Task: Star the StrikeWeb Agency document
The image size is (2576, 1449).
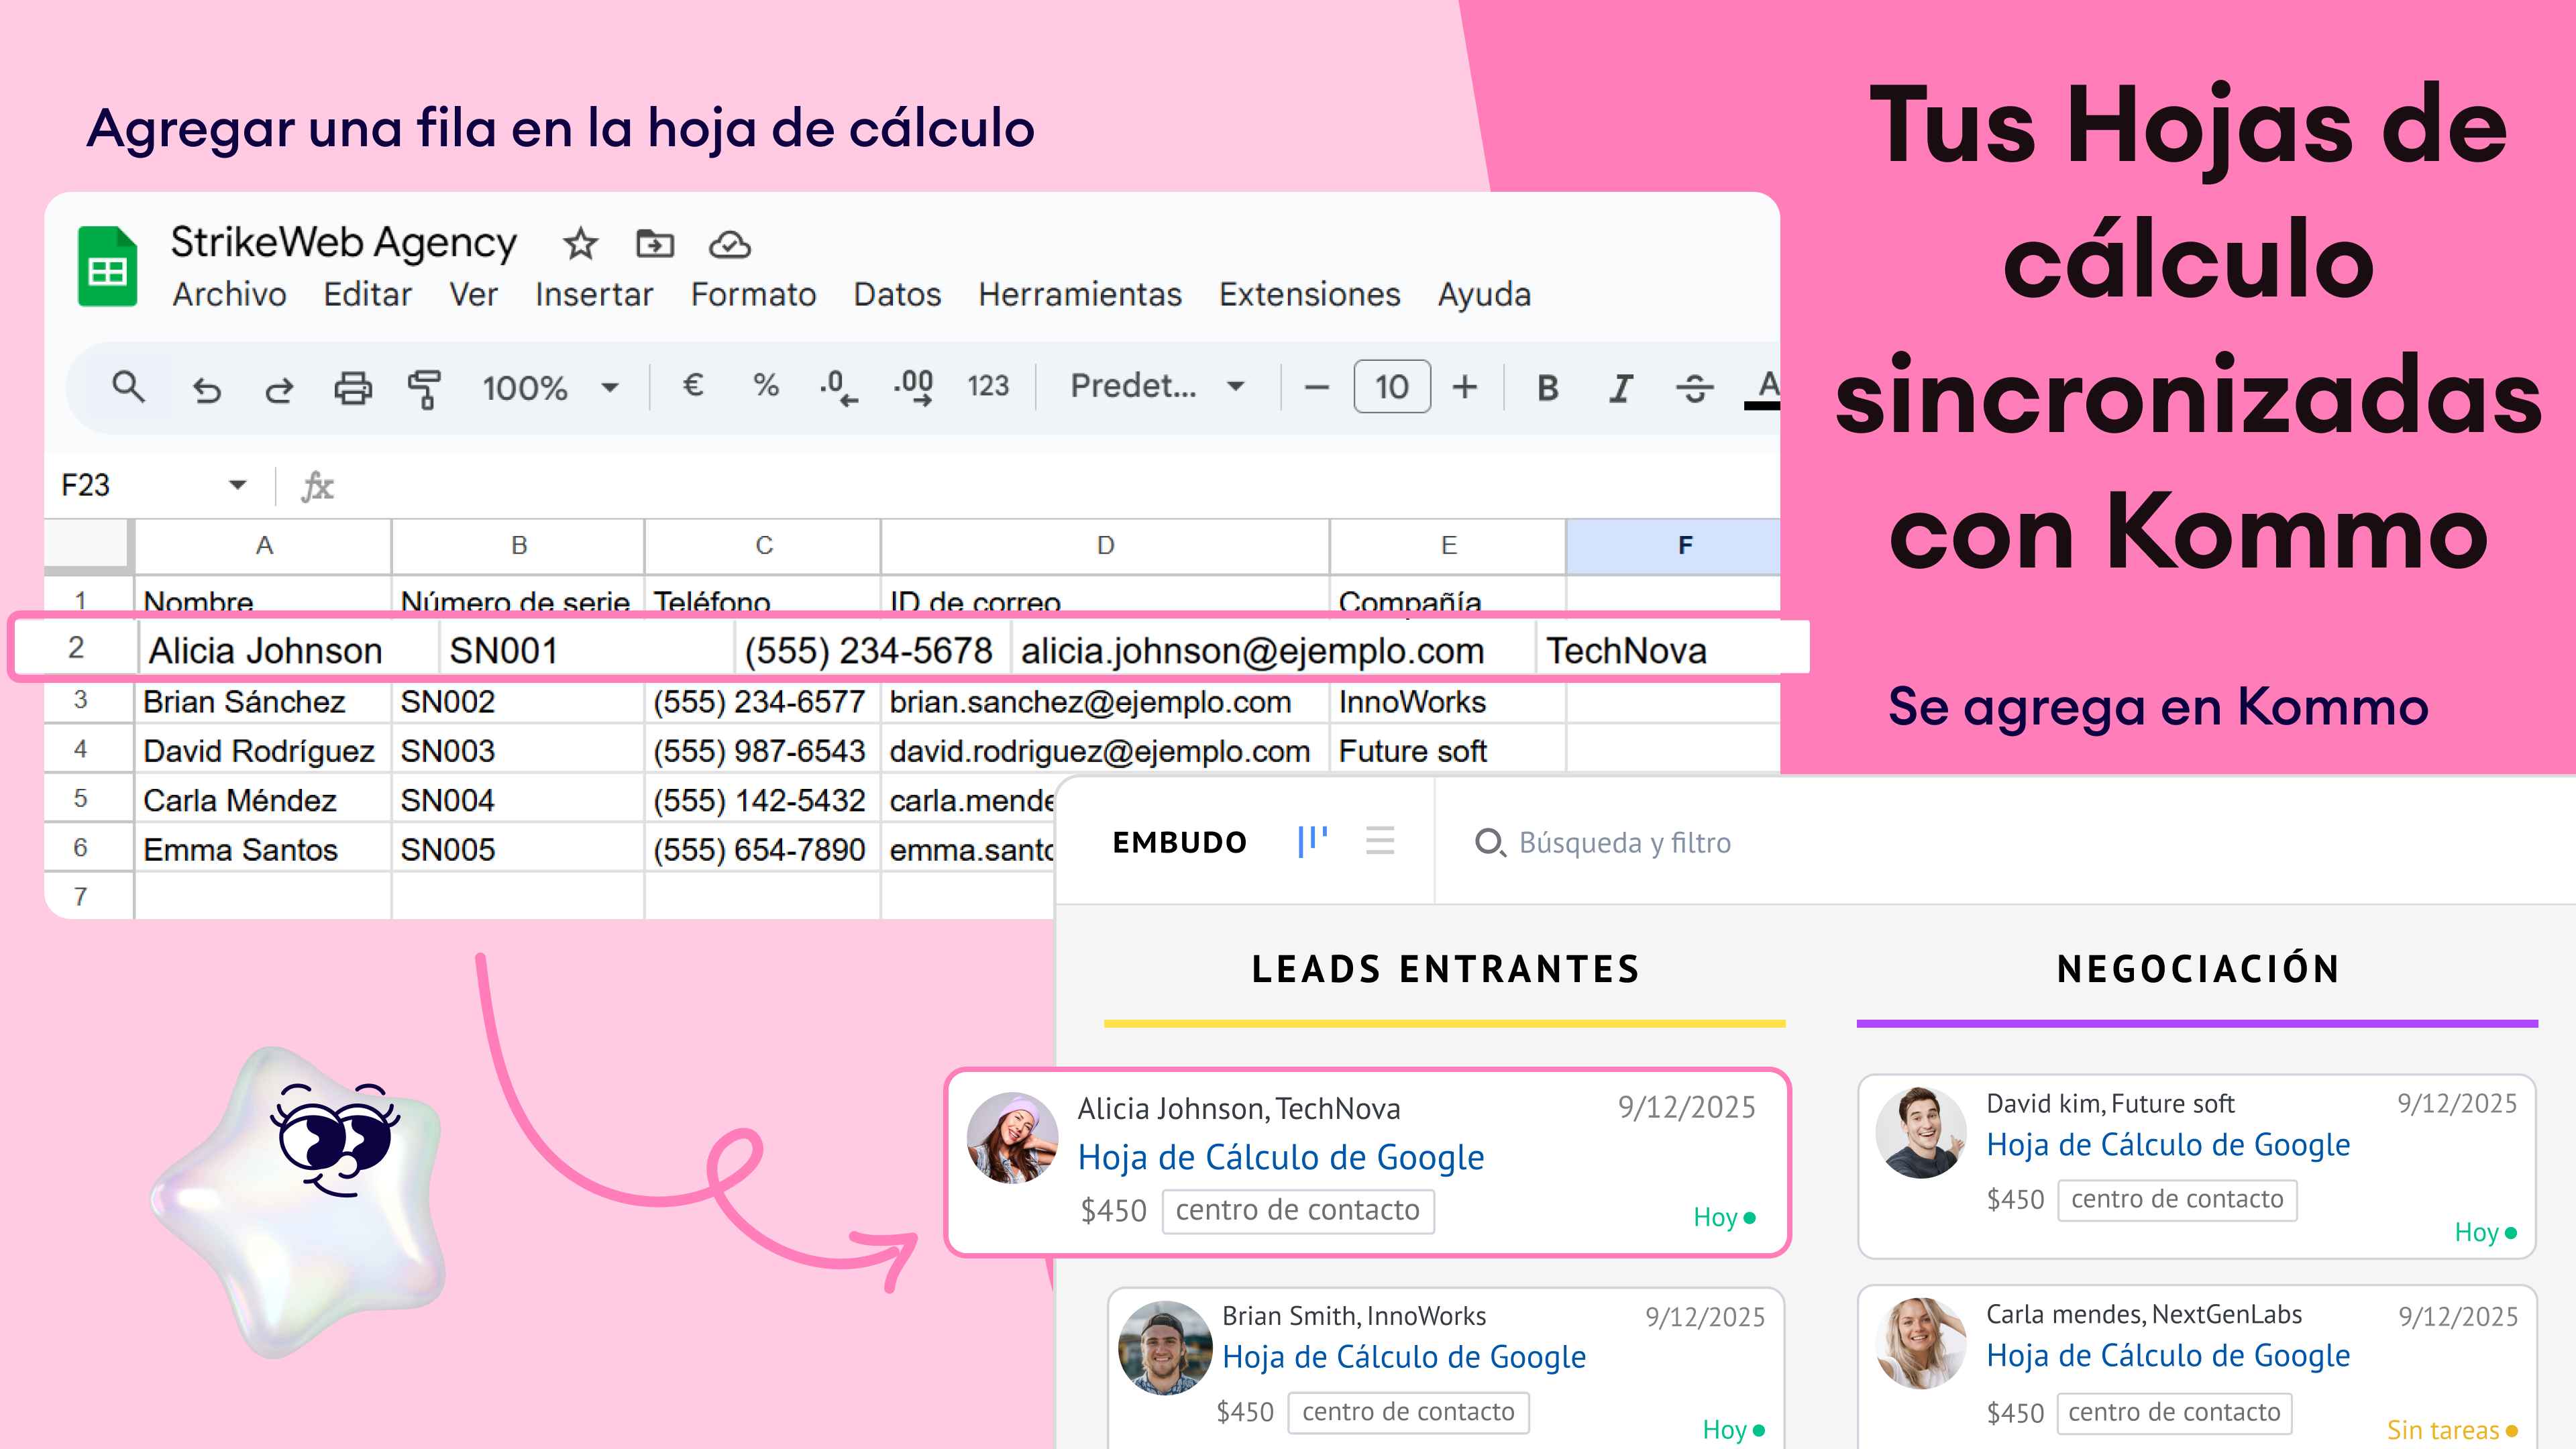Action: (x=580, y=244)
